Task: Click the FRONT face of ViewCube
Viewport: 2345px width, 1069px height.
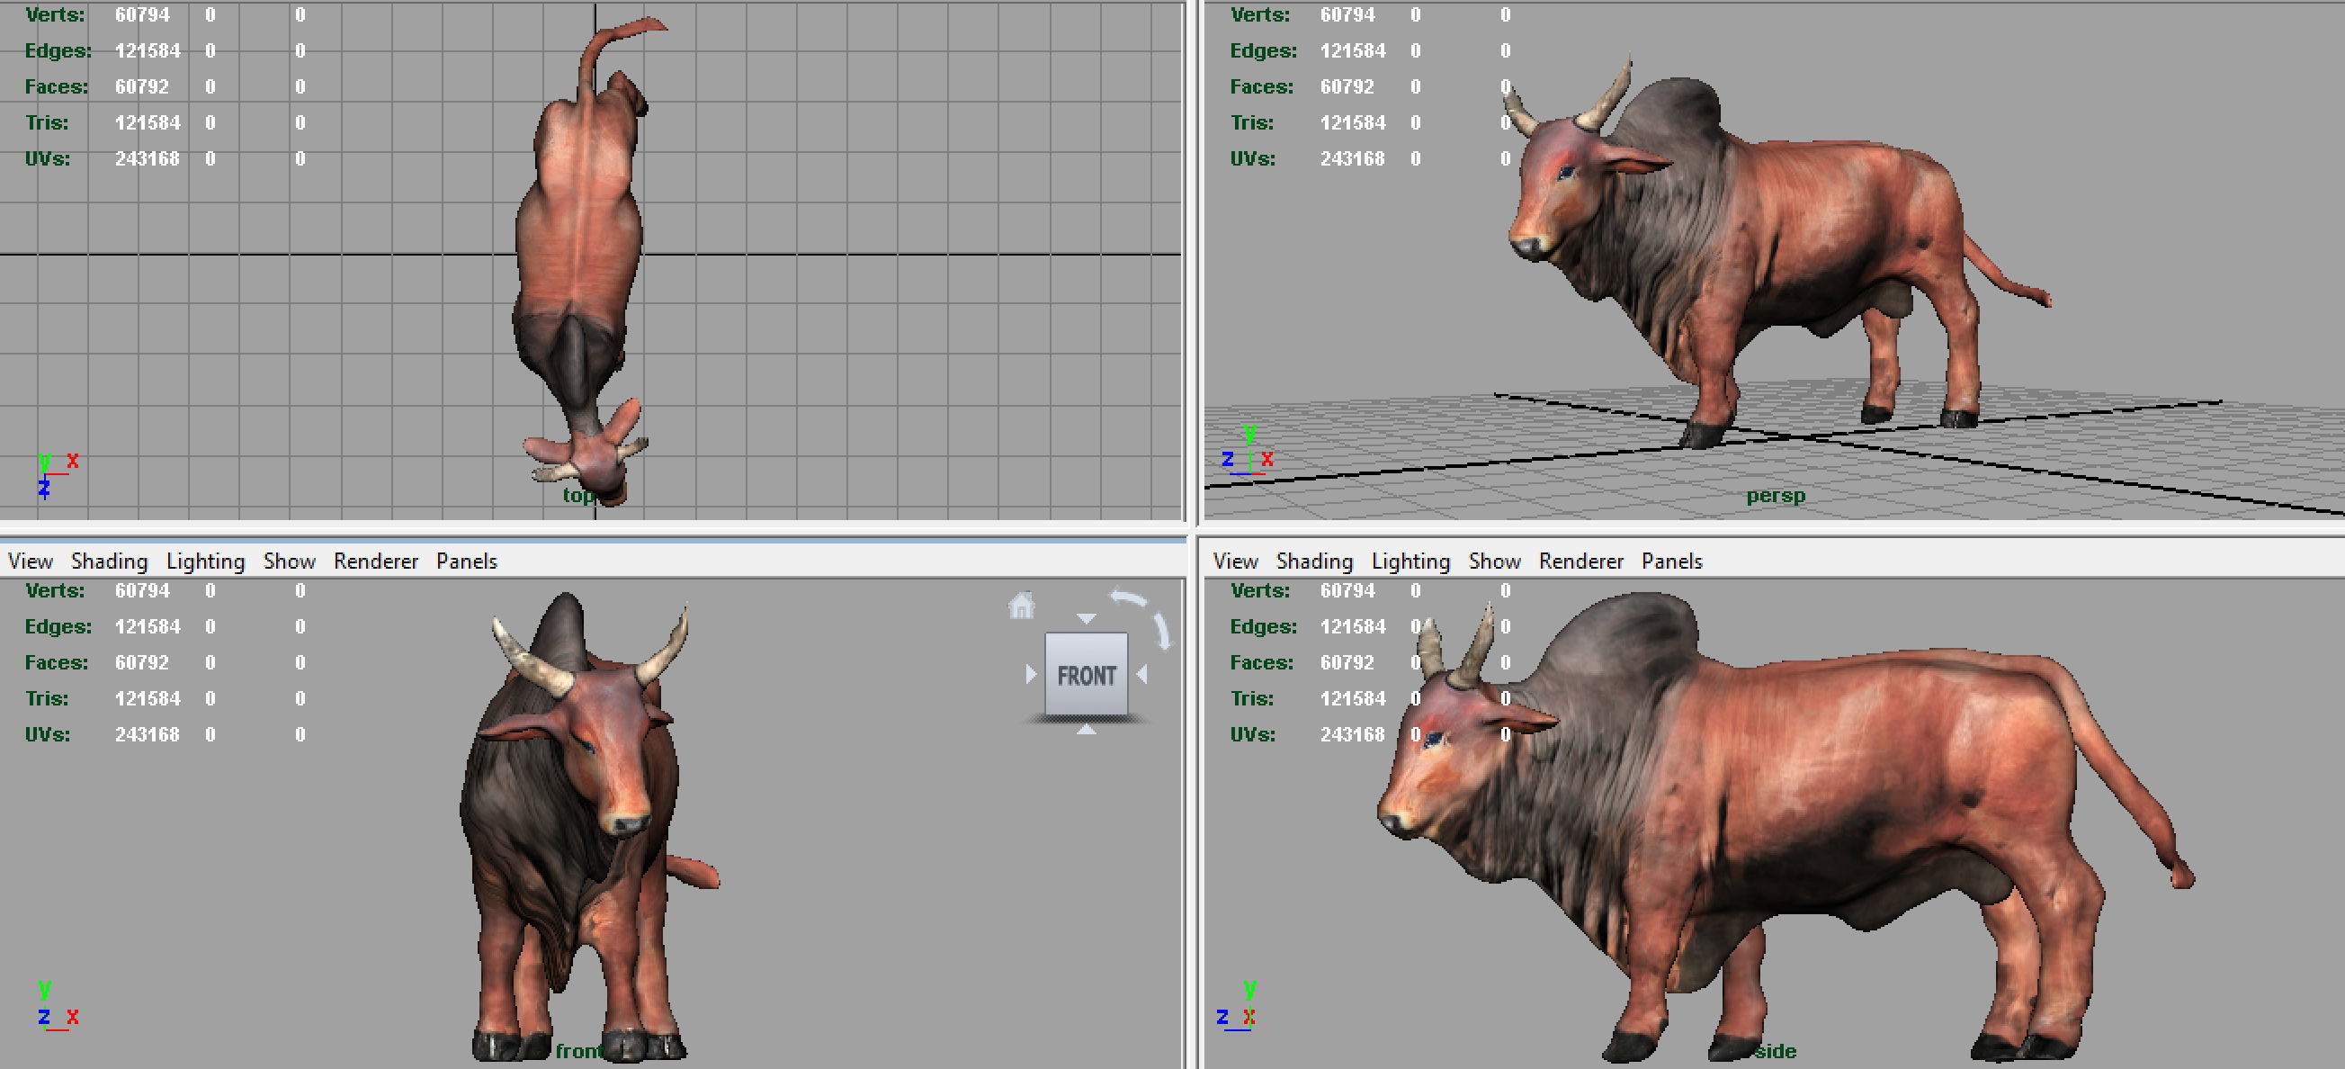Action: point(1086,675)
